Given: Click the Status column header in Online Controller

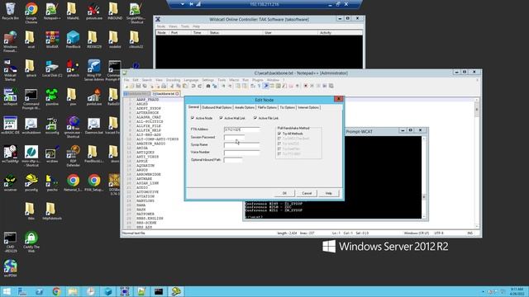Looking at the screenshot, I should [x=235, y=33].
